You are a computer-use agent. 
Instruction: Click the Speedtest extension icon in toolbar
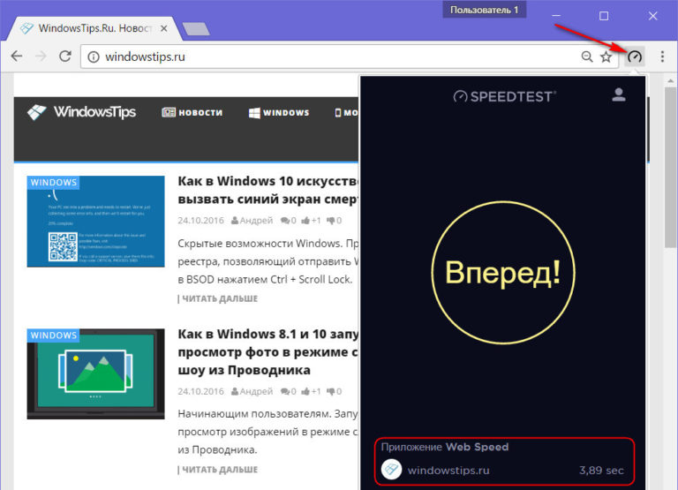[x=635, y=57]
